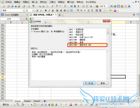Click the sort descending icon

tap(87, 6)
